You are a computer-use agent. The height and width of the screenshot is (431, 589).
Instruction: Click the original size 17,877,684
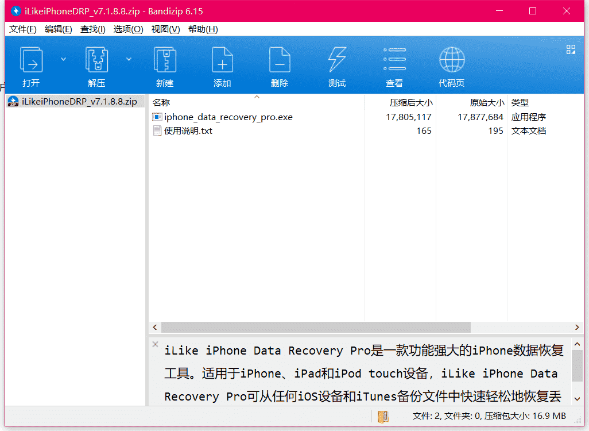coord(480,117)
